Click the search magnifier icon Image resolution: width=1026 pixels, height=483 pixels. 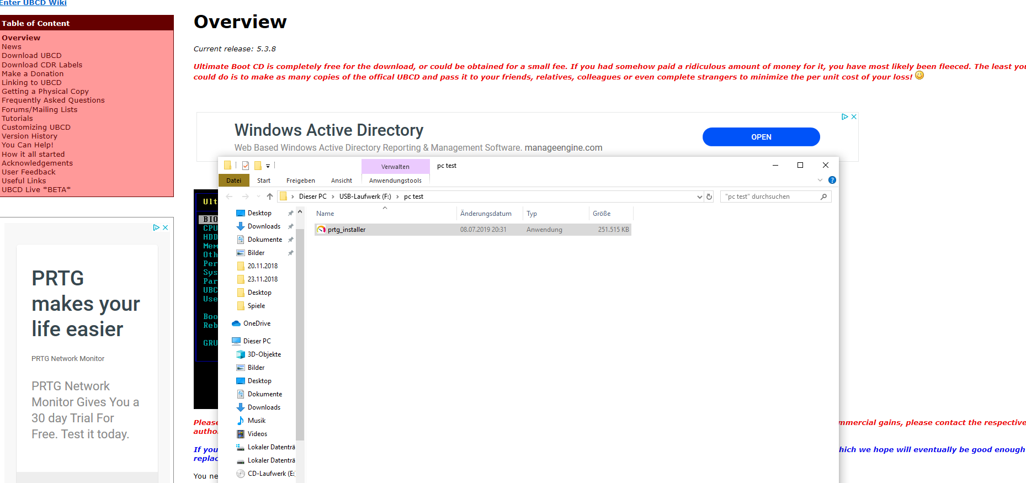pyautogui.click(x=823, y=197)
